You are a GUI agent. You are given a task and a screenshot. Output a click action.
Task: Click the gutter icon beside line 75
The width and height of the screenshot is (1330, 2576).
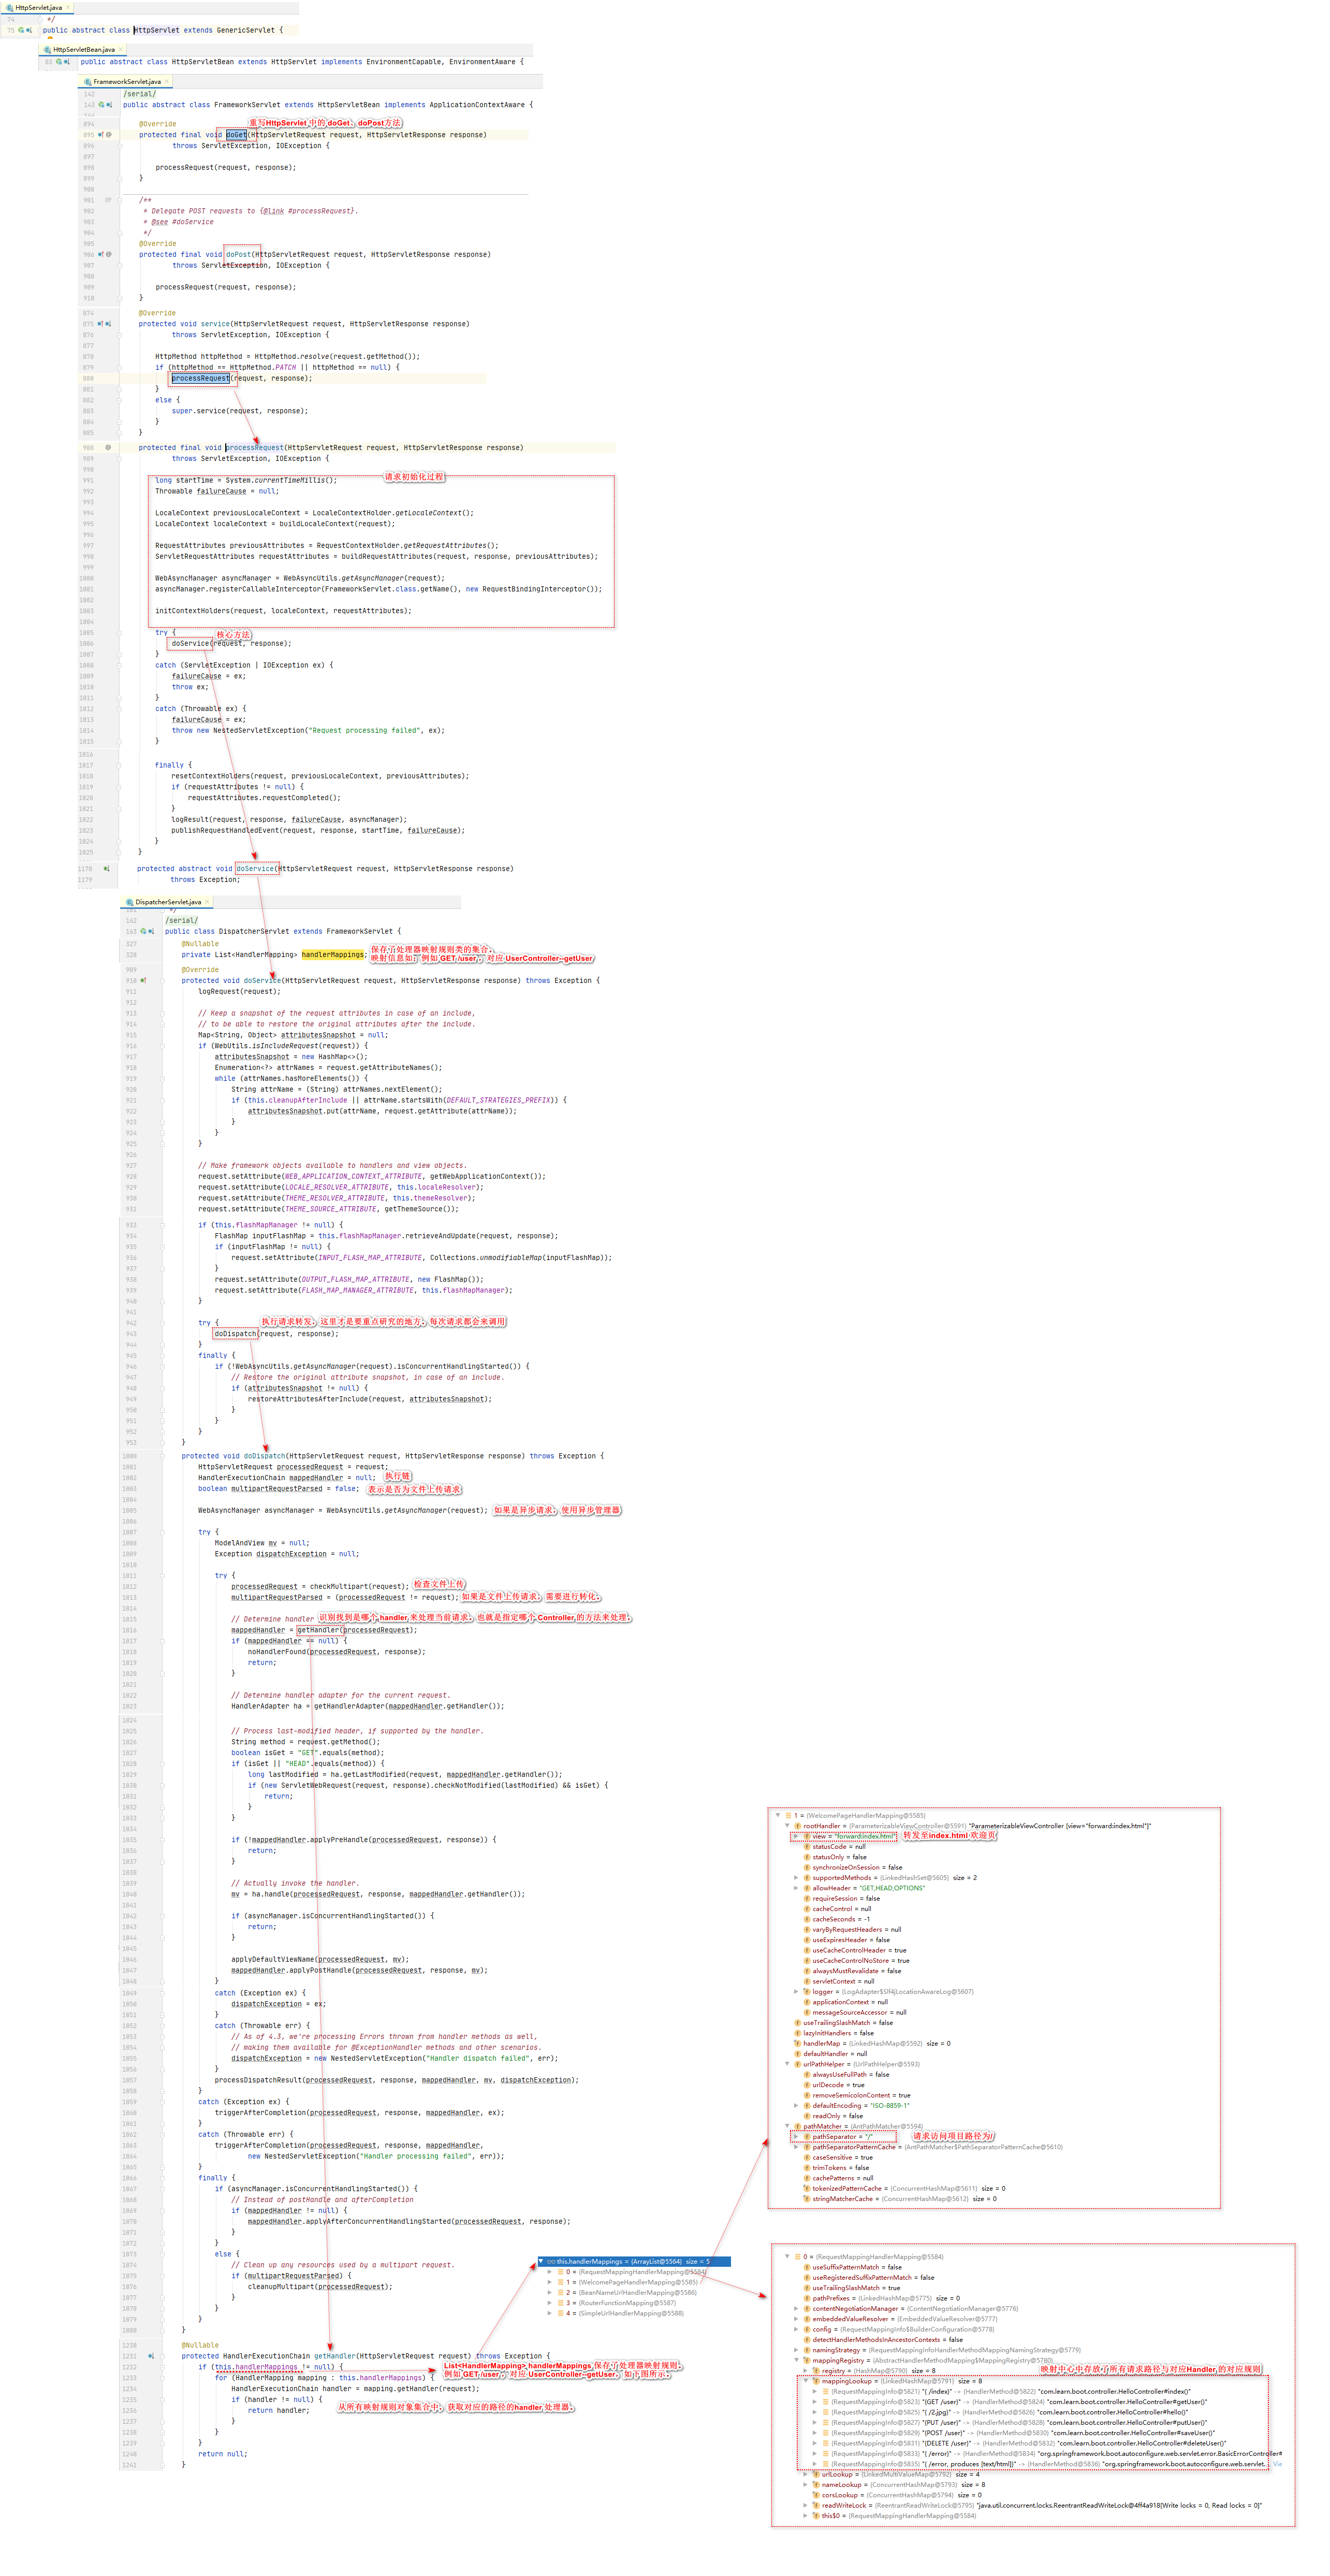[x=24, y=30]
